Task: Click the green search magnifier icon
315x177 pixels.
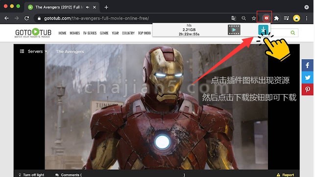Action: [293, 33]
